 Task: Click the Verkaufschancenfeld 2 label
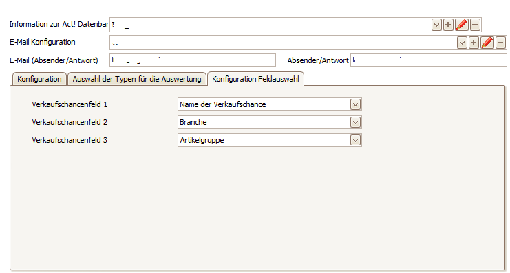tap(70, 122)
